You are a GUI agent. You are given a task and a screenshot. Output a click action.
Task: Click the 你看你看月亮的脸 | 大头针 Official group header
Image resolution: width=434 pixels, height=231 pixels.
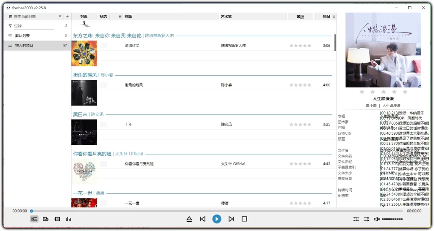(x=108, y=154)
